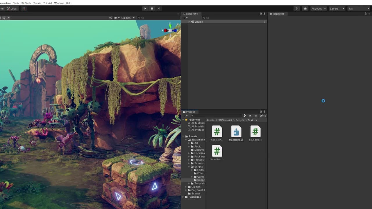Image resolution: width=372 pixels, height=209 pixels.
Task: Open the Tutorial menu
Action: click(48, 3)
